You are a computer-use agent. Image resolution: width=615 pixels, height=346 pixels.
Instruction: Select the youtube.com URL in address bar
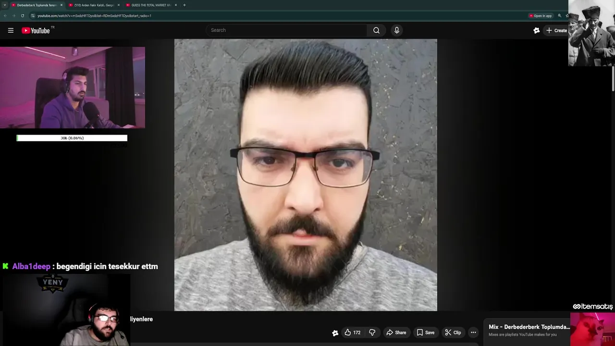click(x=94, y=15)
